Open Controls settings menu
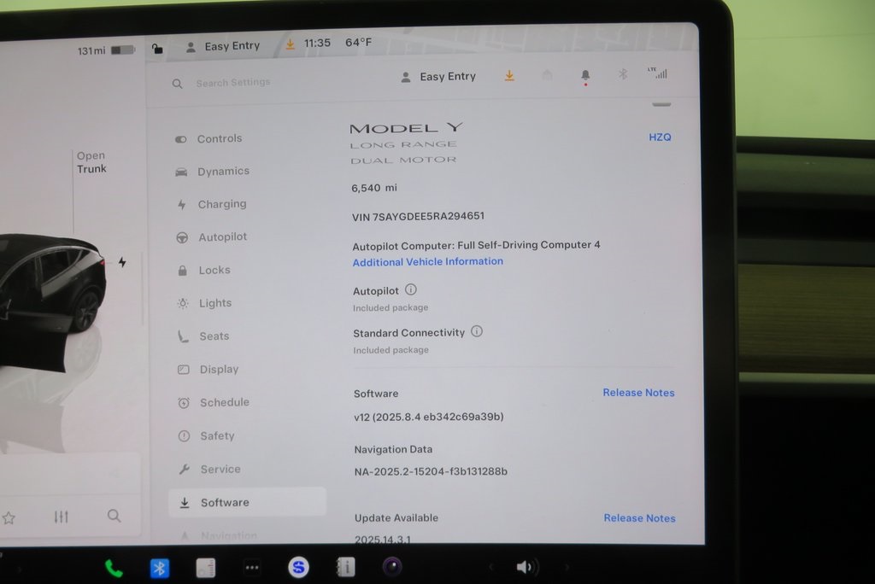875x584 pixels. [208, 138]
